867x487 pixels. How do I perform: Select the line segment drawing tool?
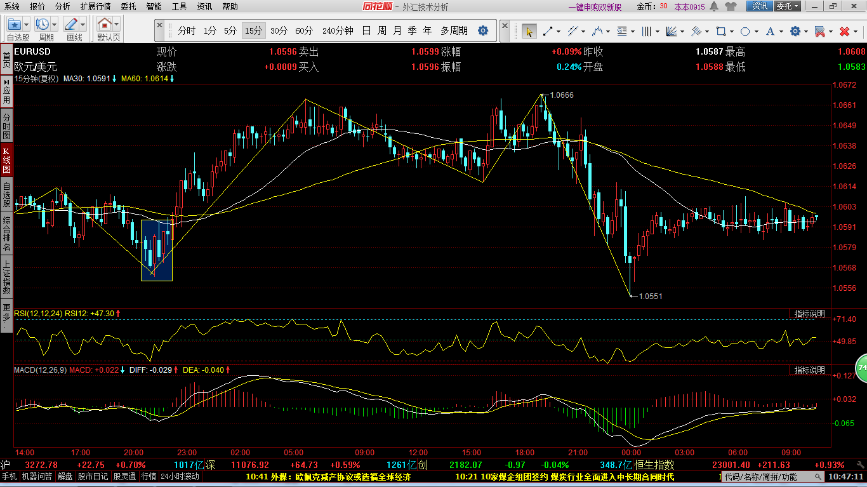(548, 31)
